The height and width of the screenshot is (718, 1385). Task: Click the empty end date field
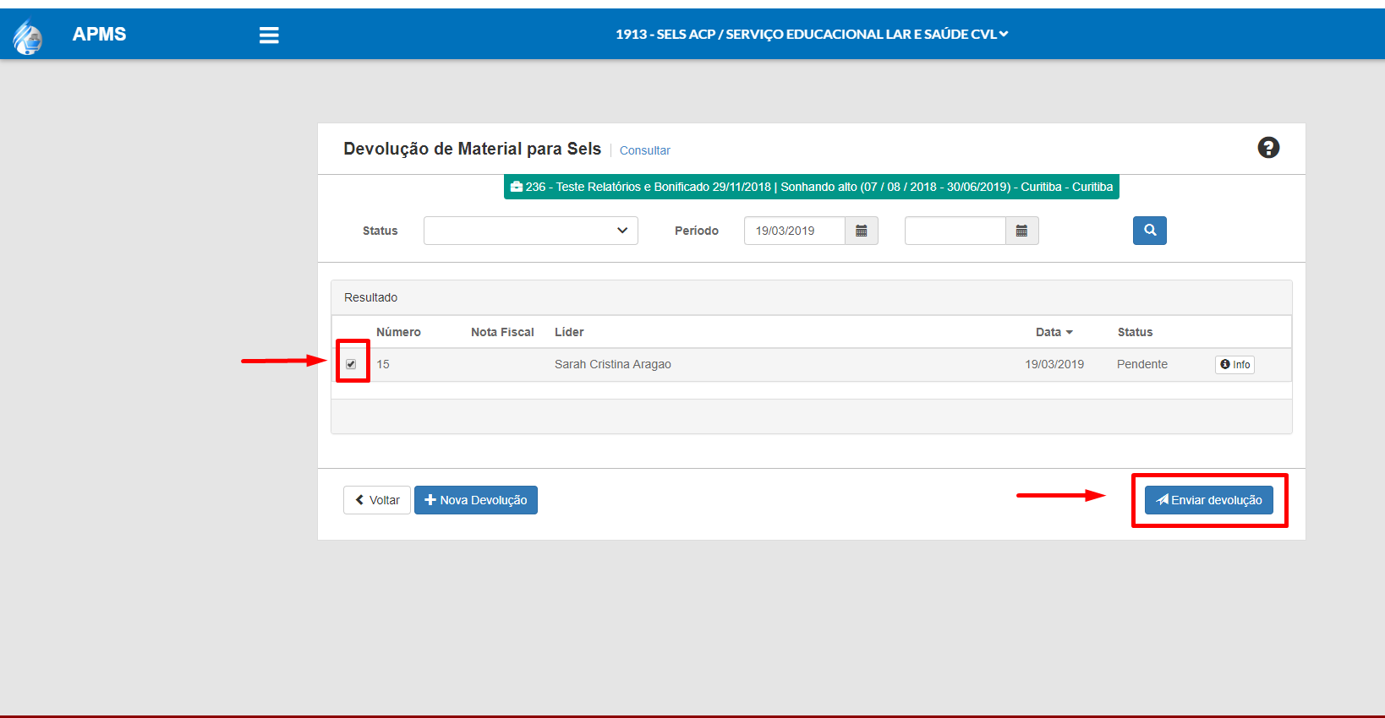tap(955, 231)
